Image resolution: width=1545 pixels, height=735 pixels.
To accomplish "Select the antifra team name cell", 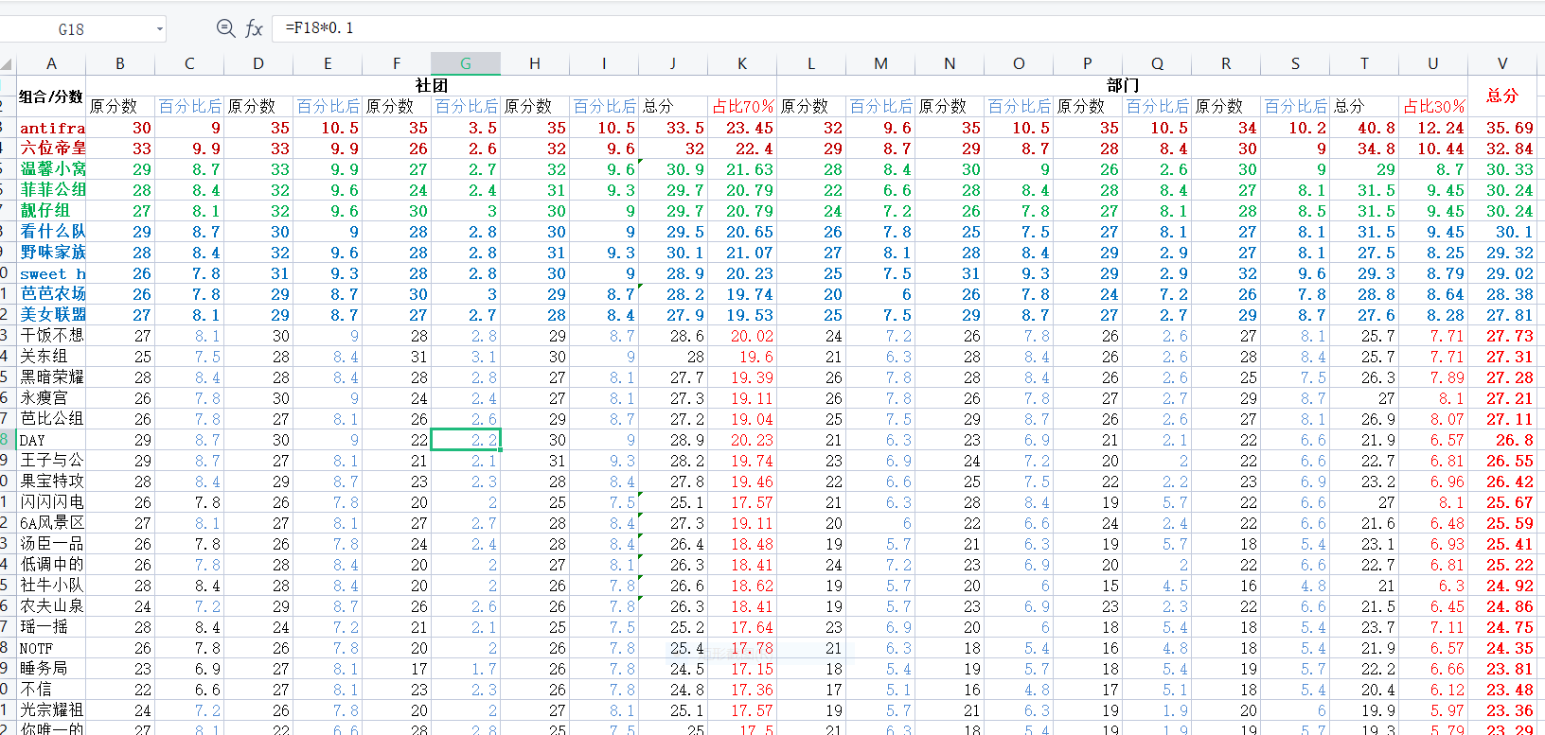I will 51,128.
